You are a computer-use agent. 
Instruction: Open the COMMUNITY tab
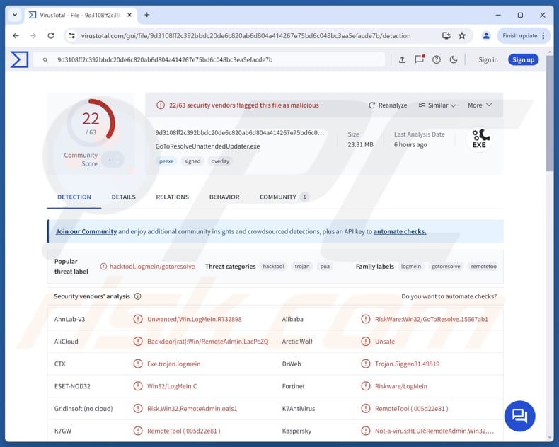(284, 197)
